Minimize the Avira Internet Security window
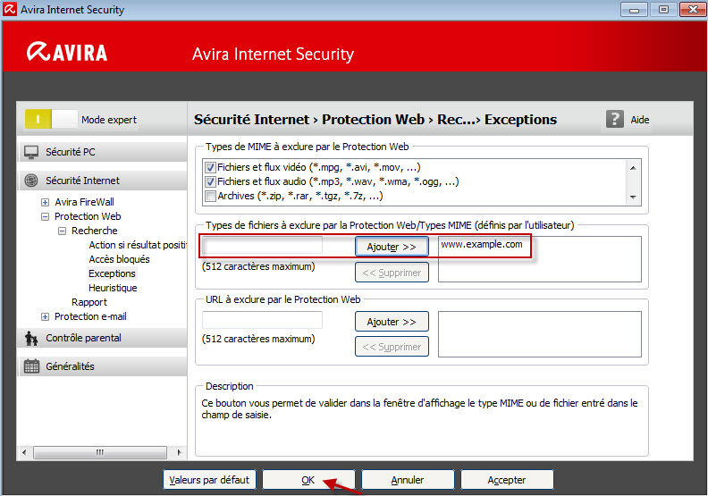The height and width of the screenshot is (496, 708). click(x=634, y=10)
